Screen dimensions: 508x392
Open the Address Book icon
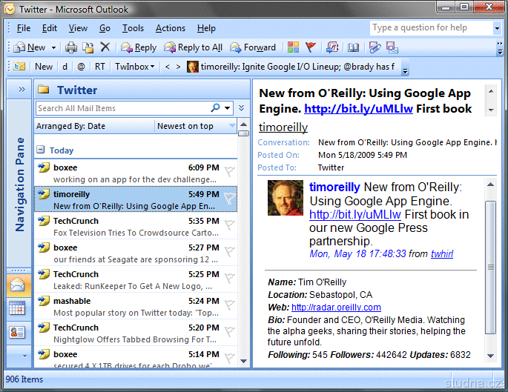[353, 47]
